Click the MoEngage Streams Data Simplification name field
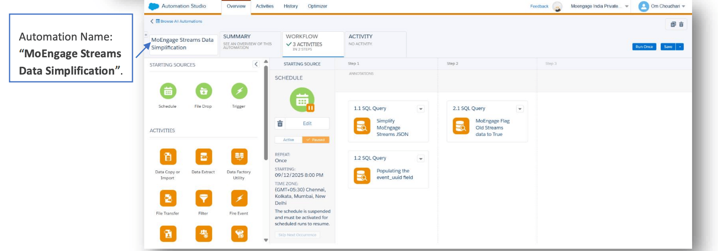The height and width of the screenshot is (251, 718). (x=183, y=44)
